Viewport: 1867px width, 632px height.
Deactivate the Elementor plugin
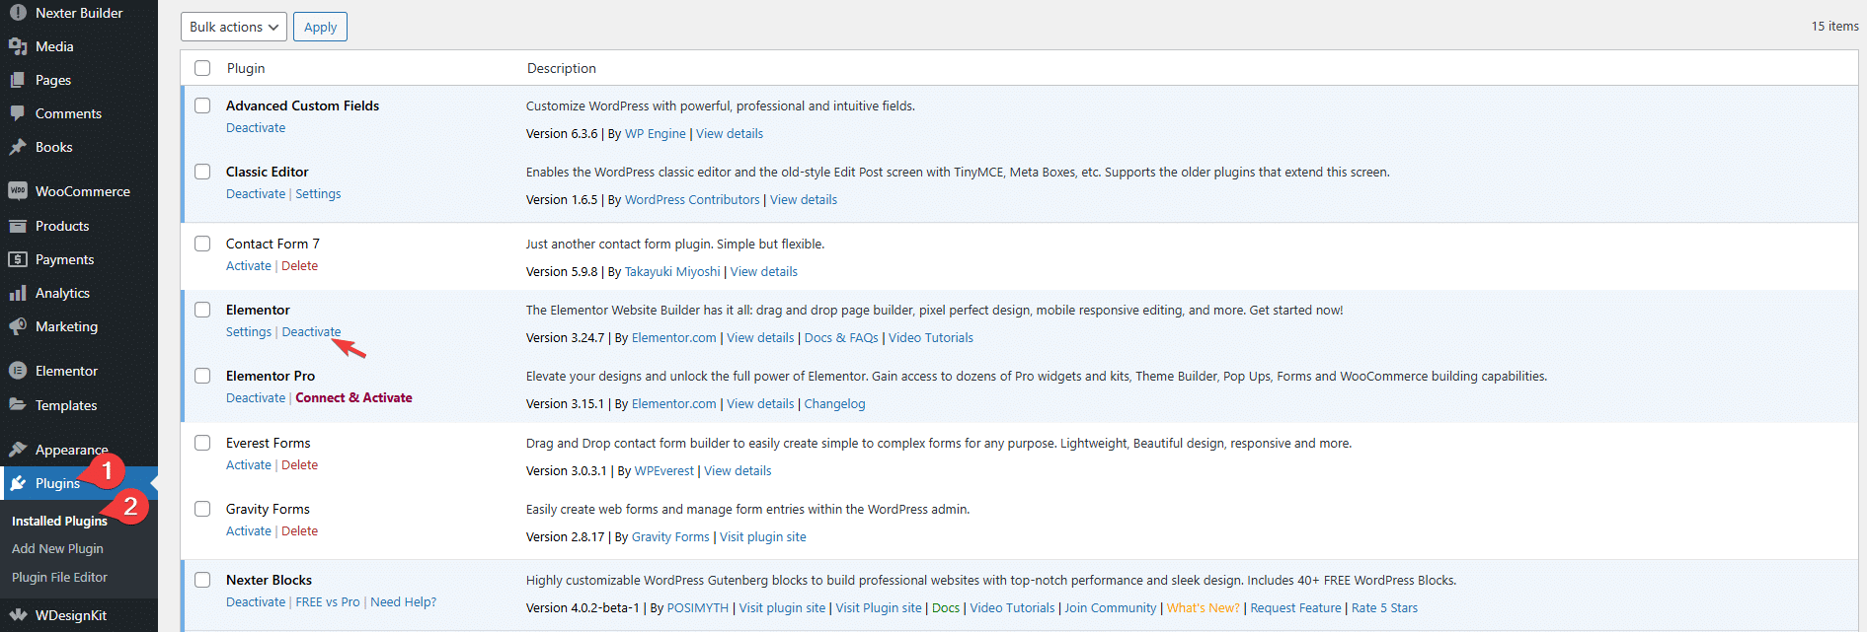click(x=311, y=332)
